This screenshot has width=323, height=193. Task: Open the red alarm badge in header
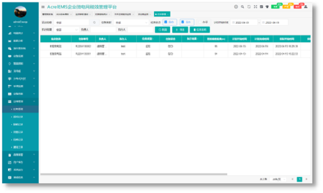click(x=298, y=7)
